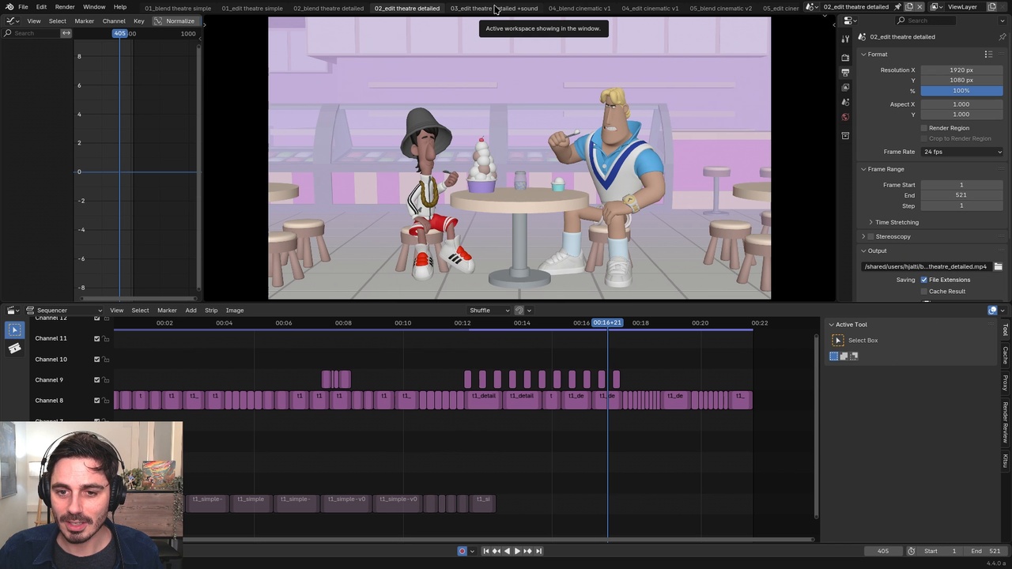Screen dimensions: 1012x569
Task: Toggle auto keying record button
Action: coord(462,551)
